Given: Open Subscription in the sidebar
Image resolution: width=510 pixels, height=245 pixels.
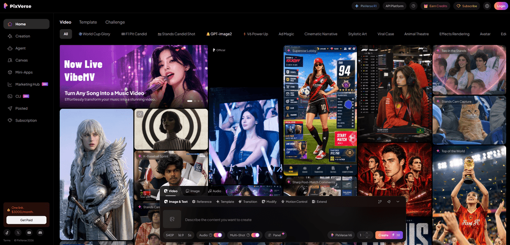Looking at the screenshot, I should tap(26, 120).
